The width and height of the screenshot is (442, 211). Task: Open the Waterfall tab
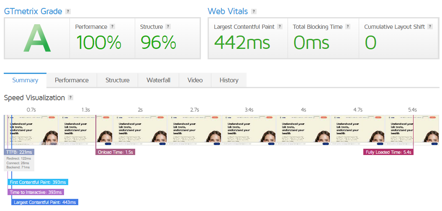(158, 80)
